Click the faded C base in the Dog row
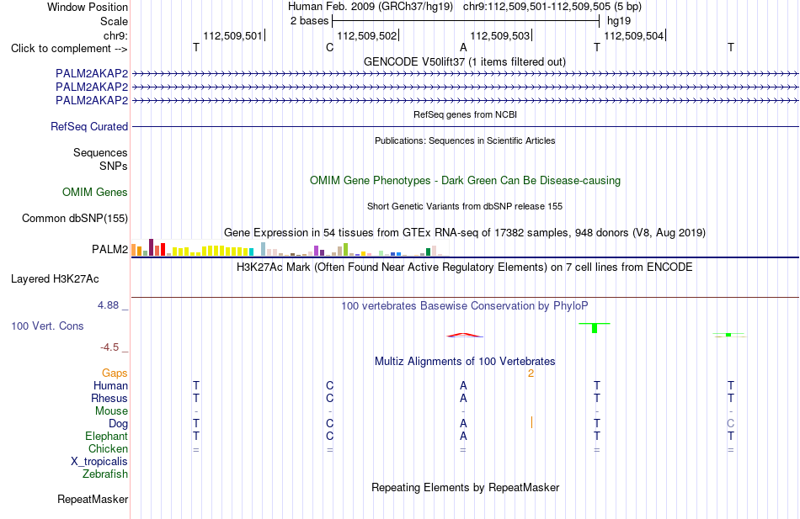Screen dimensions: 800x519 tap(731, 424)
